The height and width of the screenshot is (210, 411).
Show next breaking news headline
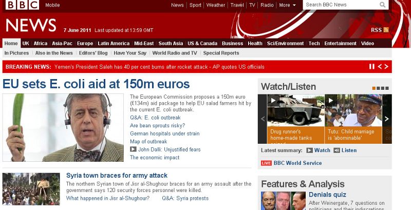[x=387, y=67]
